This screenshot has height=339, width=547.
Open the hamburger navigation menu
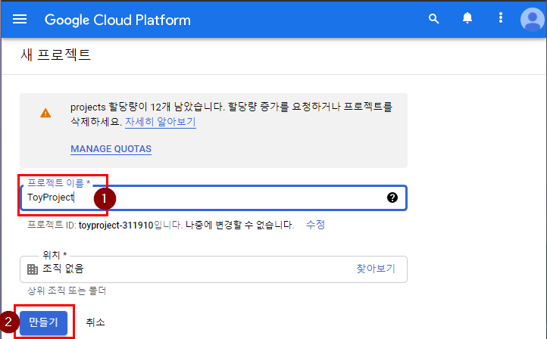coord(20,19)
